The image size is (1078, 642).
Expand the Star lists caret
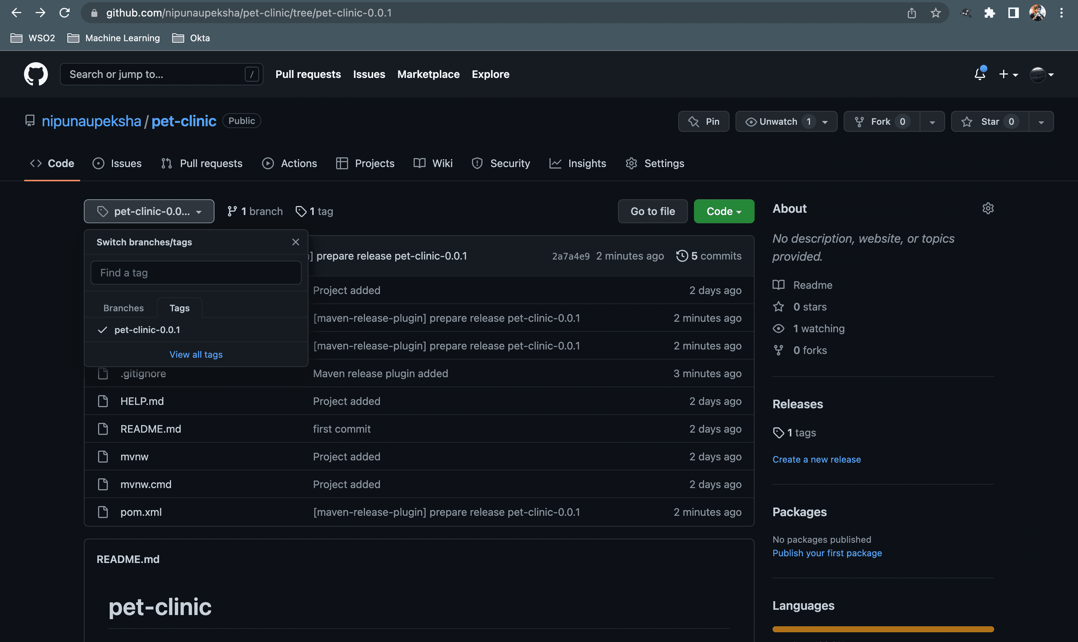(x=1041, y=122)
